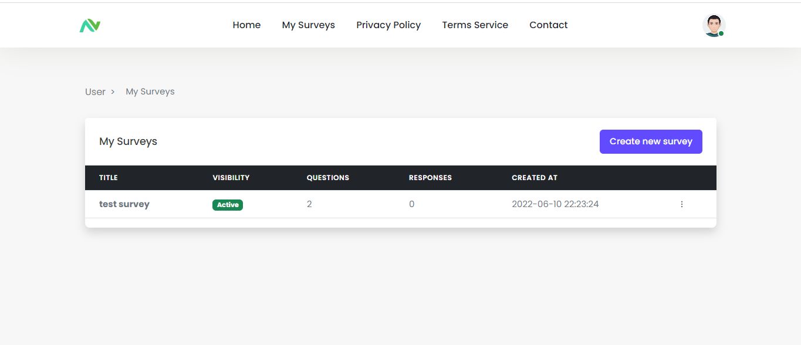Image resolution: width=801 pixels, height=345 pixels.
Task: Click the VISIBILITY column header
Action: coord(231,178)
